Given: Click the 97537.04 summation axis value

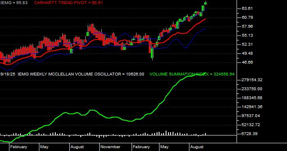Looking at the screenshot, I should 251,116.
